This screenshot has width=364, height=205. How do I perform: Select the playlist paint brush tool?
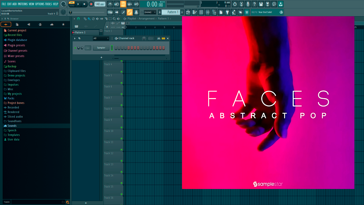(89, 19)
